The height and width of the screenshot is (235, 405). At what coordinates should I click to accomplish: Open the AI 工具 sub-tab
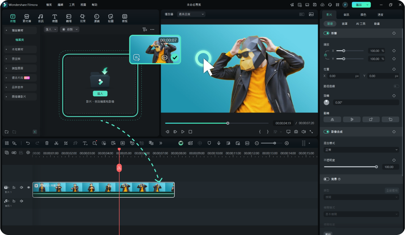(x=361, y=24)
